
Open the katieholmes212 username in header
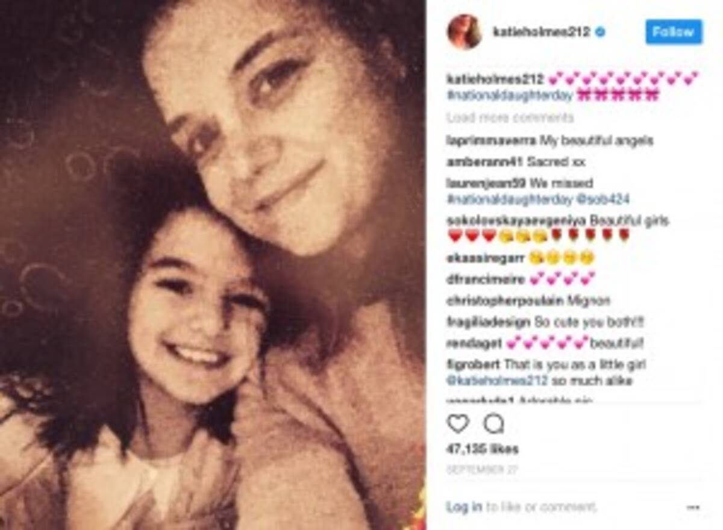coord(542,31)
